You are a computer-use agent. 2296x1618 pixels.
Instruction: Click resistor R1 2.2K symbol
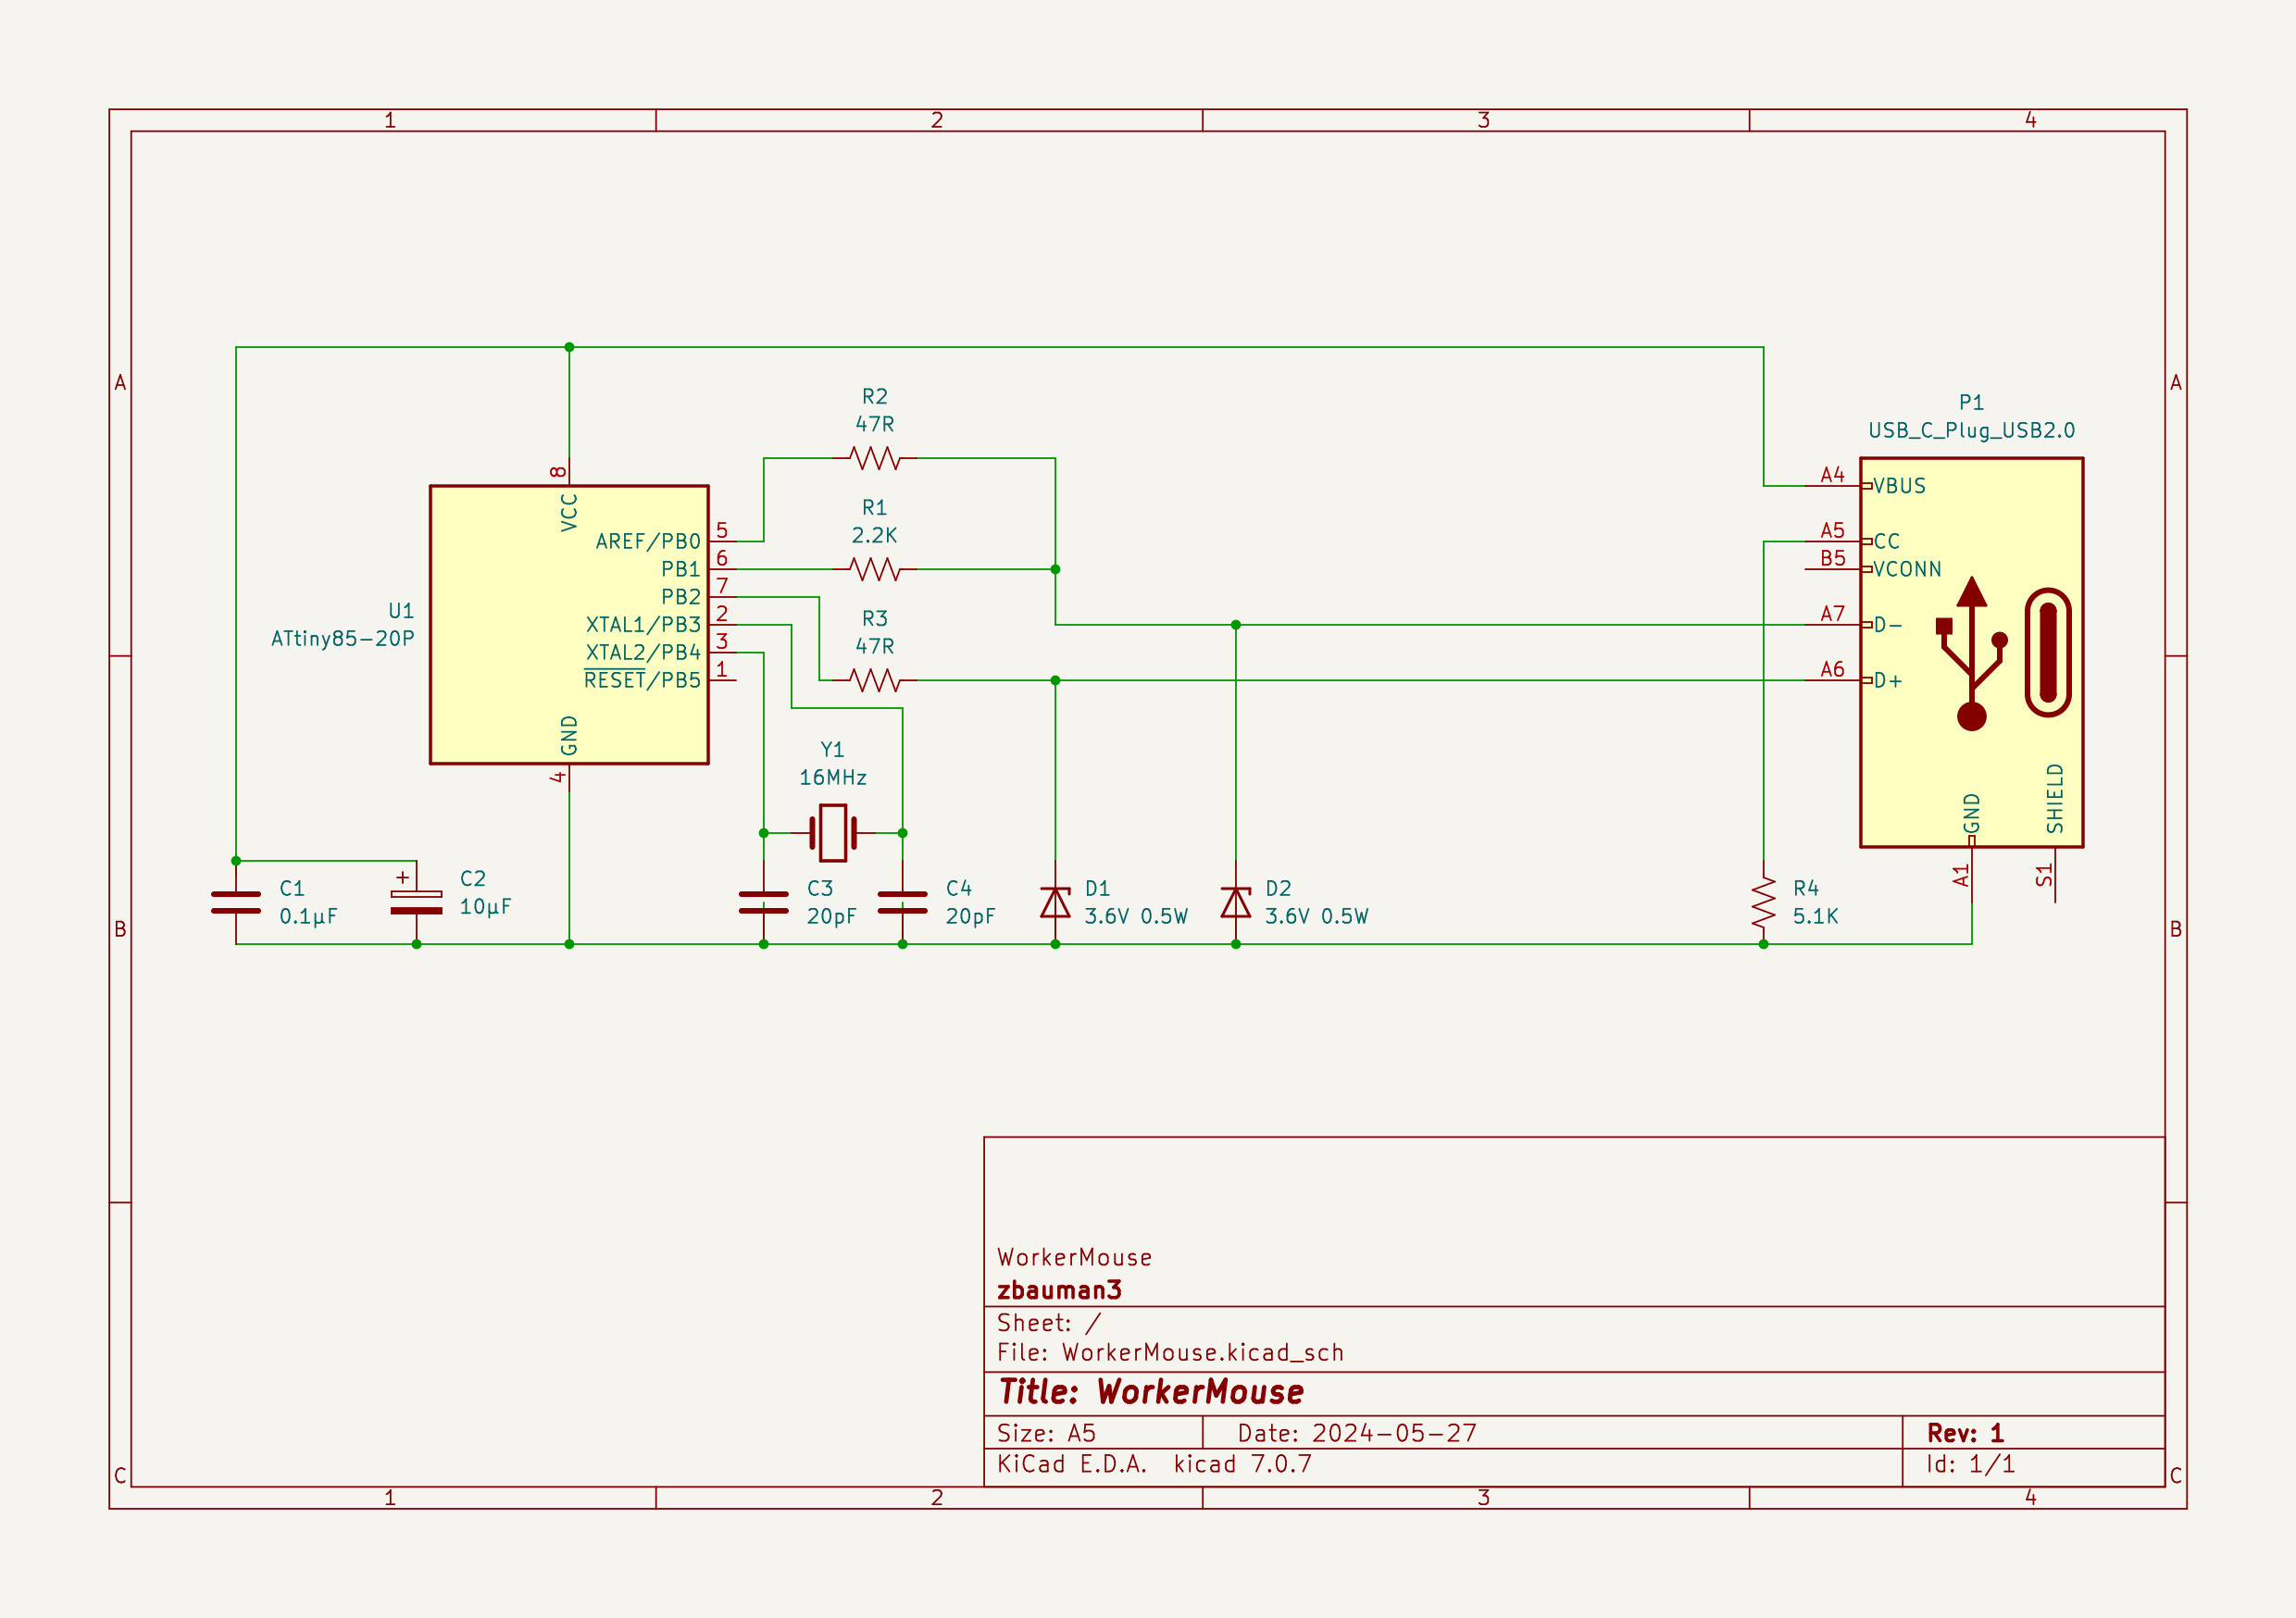coord(874,569)
